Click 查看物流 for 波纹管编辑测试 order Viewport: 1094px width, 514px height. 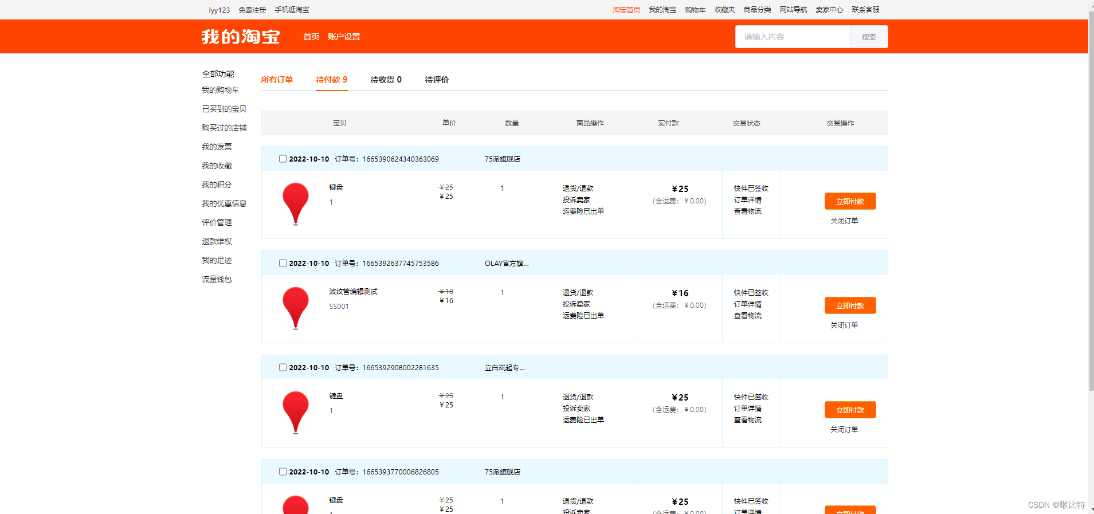click(x=748, y=316)
